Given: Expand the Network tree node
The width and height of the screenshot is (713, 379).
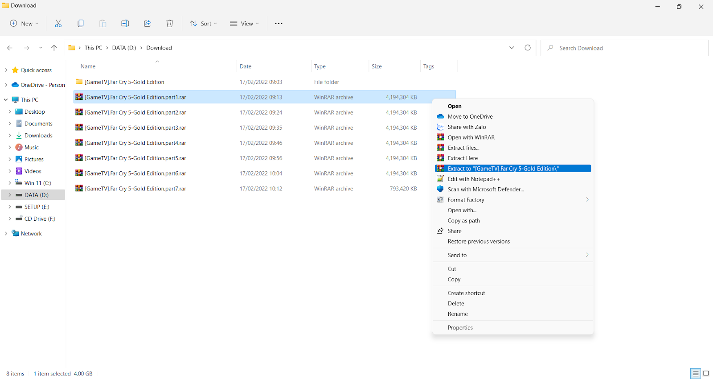Looking at the screenshot, I should tap(6, 233).
